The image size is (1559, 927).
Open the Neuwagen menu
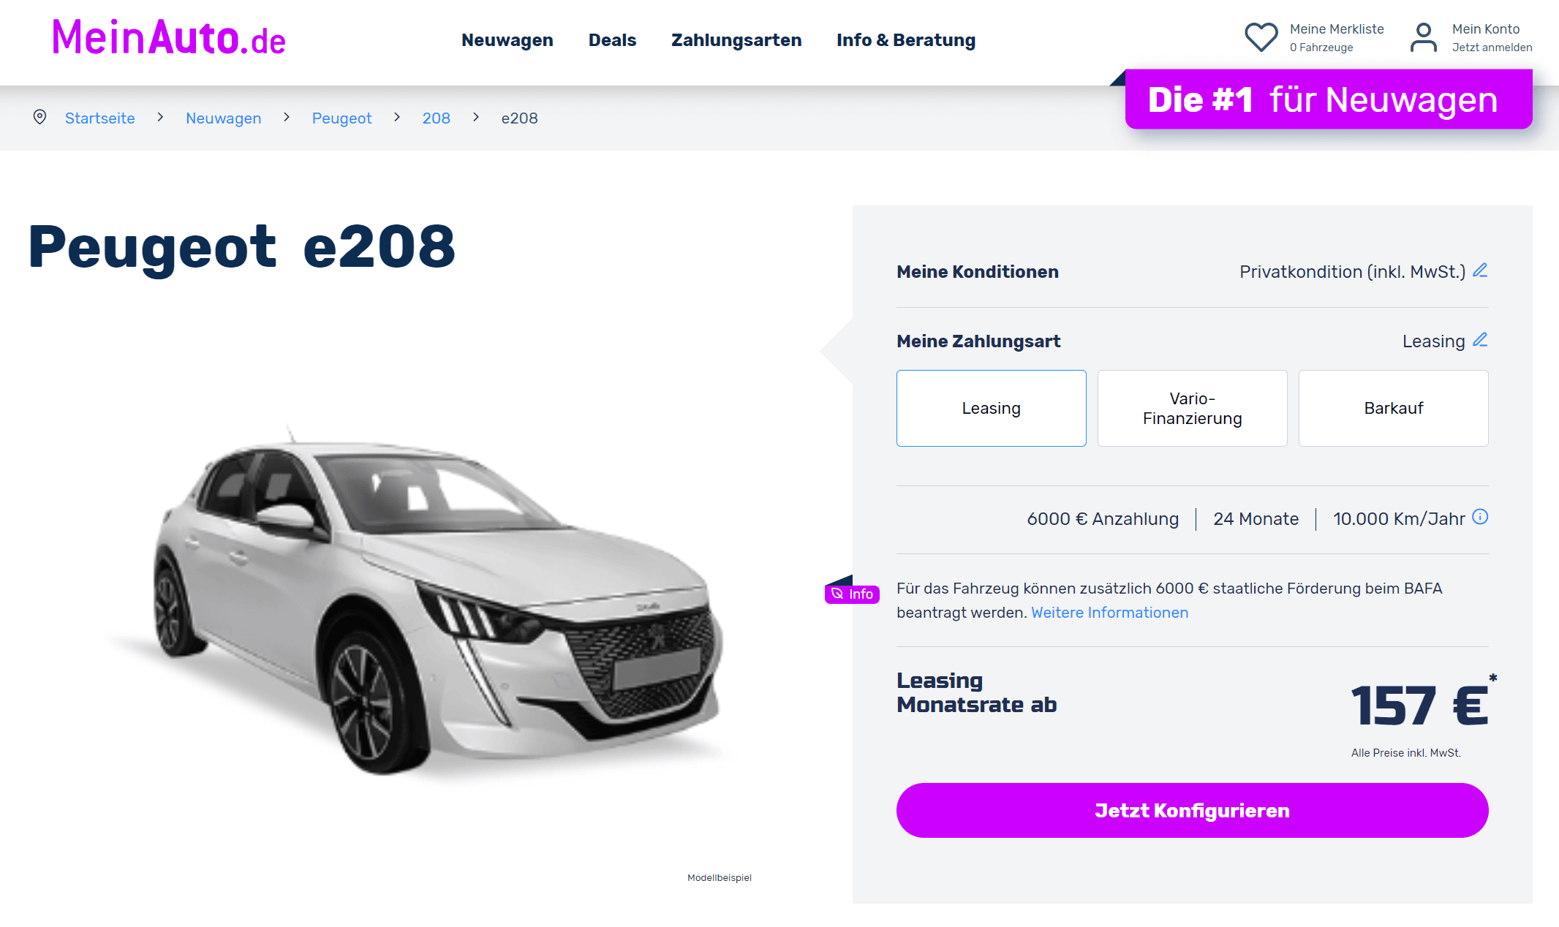pos(507,40)
